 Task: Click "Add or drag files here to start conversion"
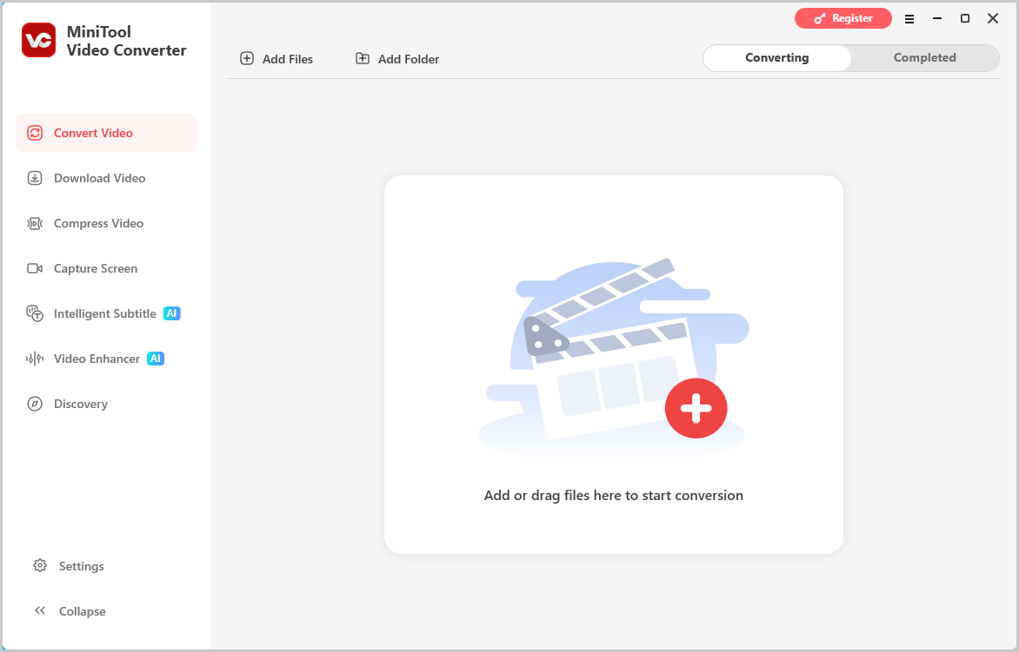[x=614, y=496]
